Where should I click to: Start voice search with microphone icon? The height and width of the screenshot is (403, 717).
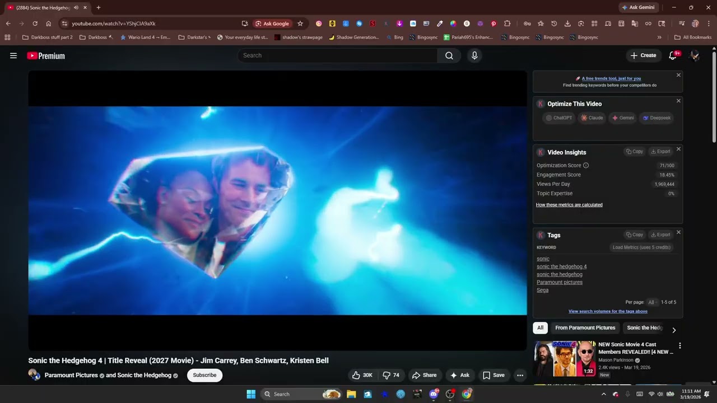474,55
